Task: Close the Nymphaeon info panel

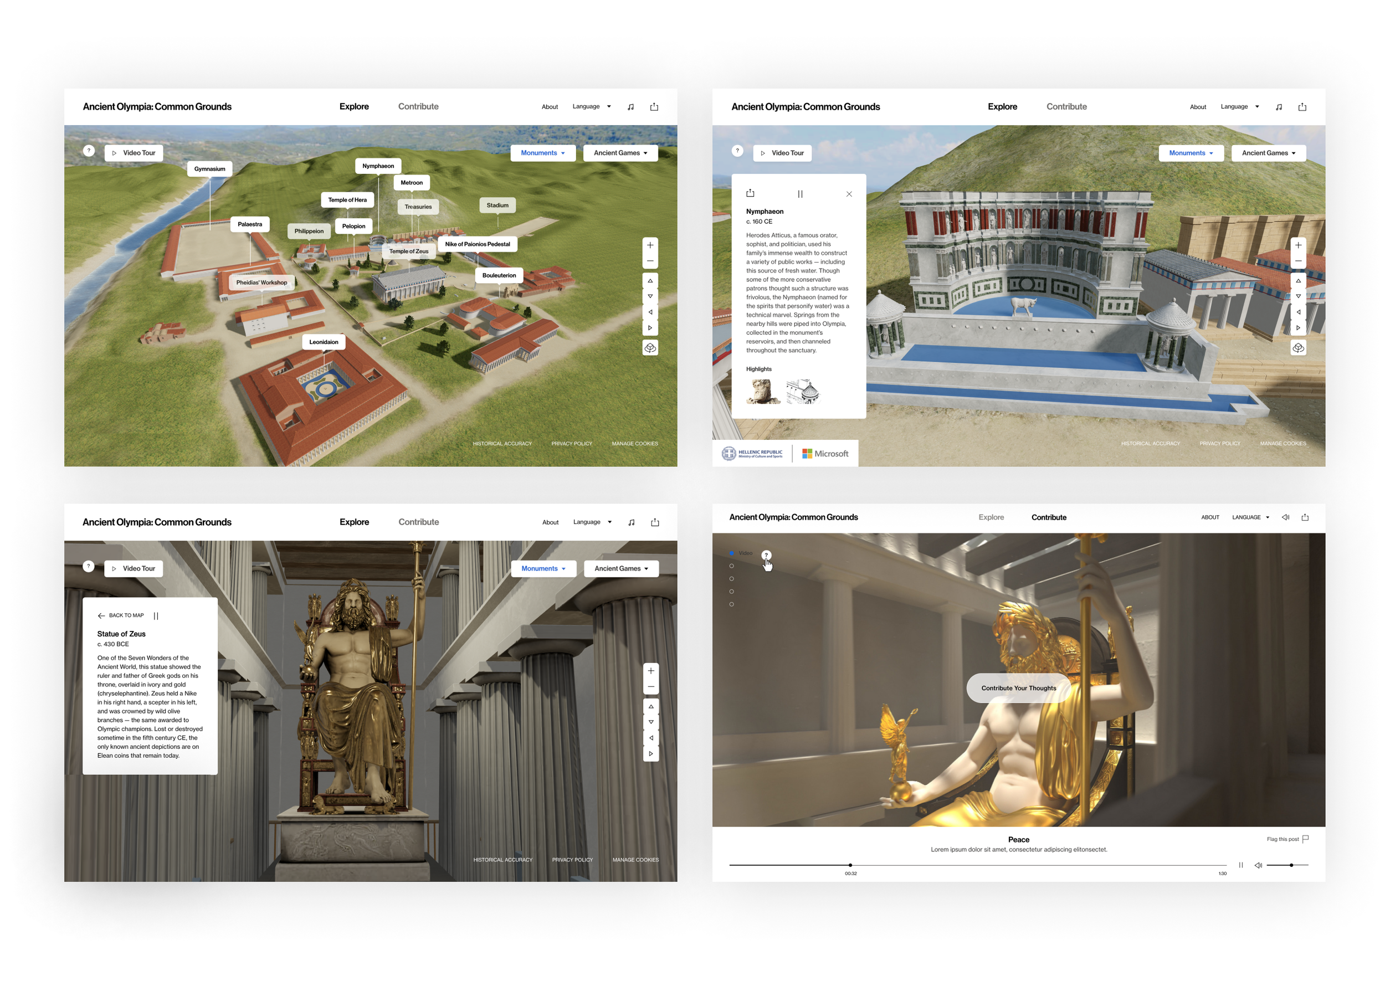Action: pos(848,194)
